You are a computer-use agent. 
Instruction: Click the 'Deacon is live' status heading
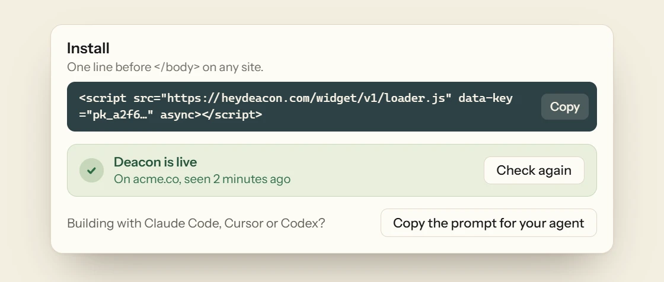point(155,162)
